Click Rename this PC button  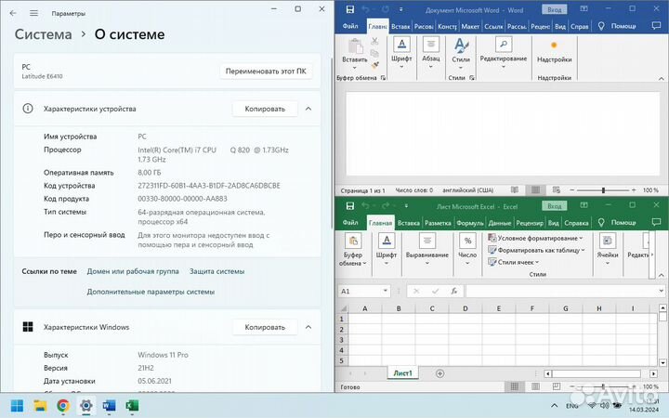coord(266,72)
